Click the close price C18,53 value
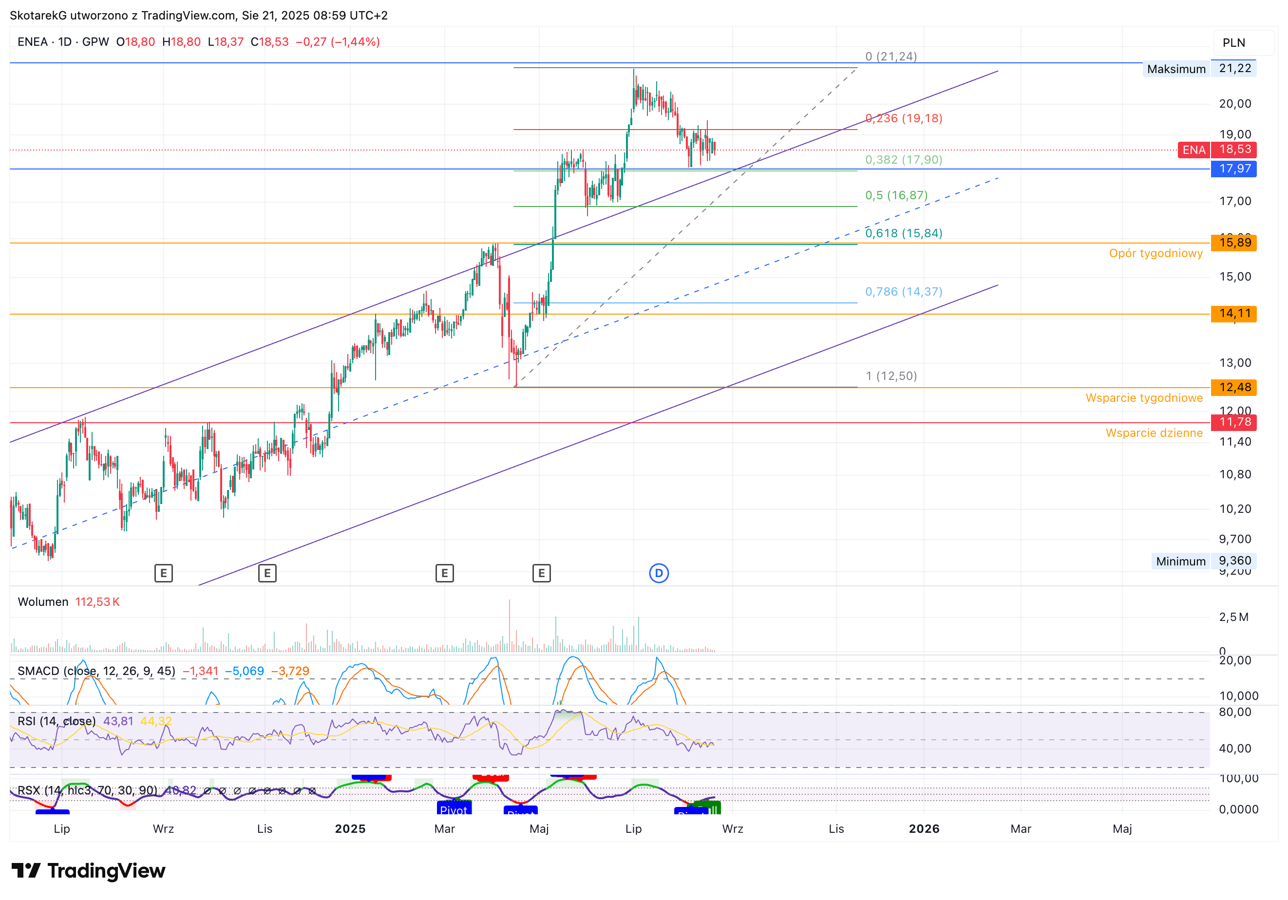 coord(270,42)
